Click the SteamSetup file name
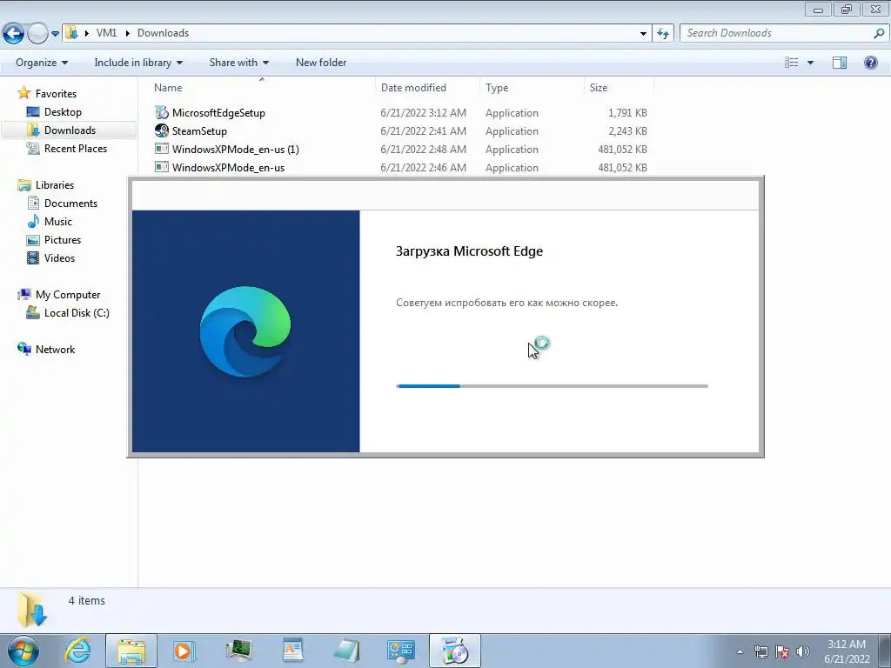This screenshot has height=668, width=891. pyautogui.click(x=199, y=130)
